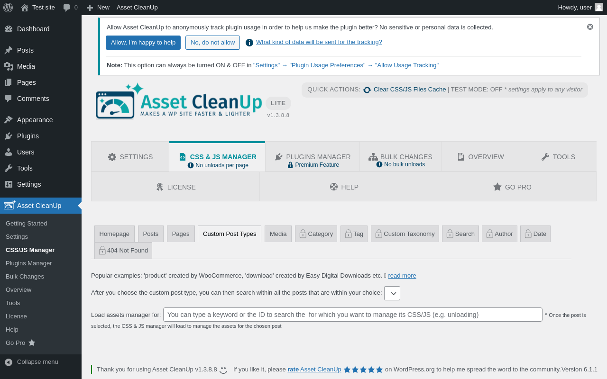
Task: Select the locked Tag sub-tab
Action: tap(354, 234)
